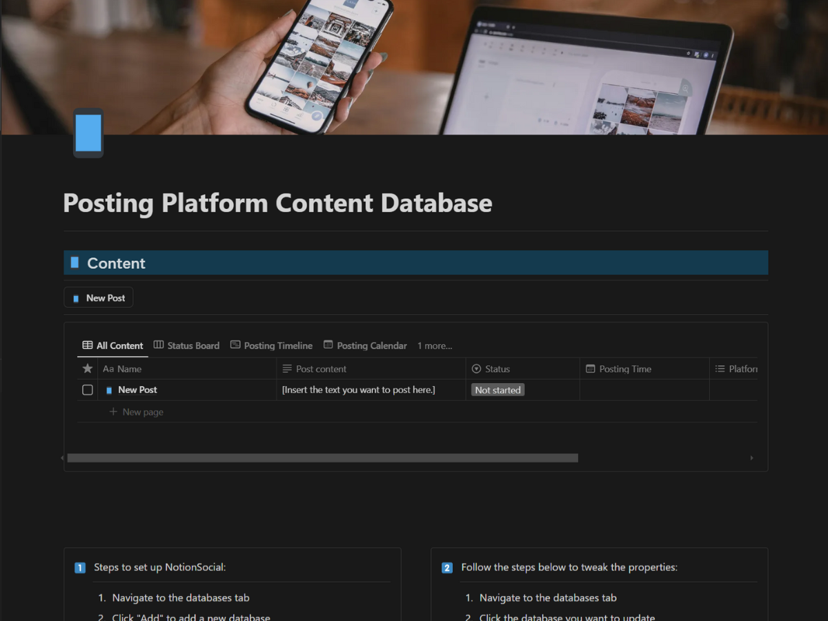
Task: Click the plus icon beside New page
Action: coord(114,412)
